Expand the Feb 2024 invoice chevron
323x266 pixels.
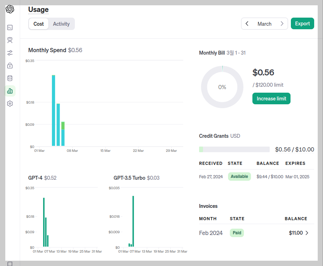click(307, 233)
